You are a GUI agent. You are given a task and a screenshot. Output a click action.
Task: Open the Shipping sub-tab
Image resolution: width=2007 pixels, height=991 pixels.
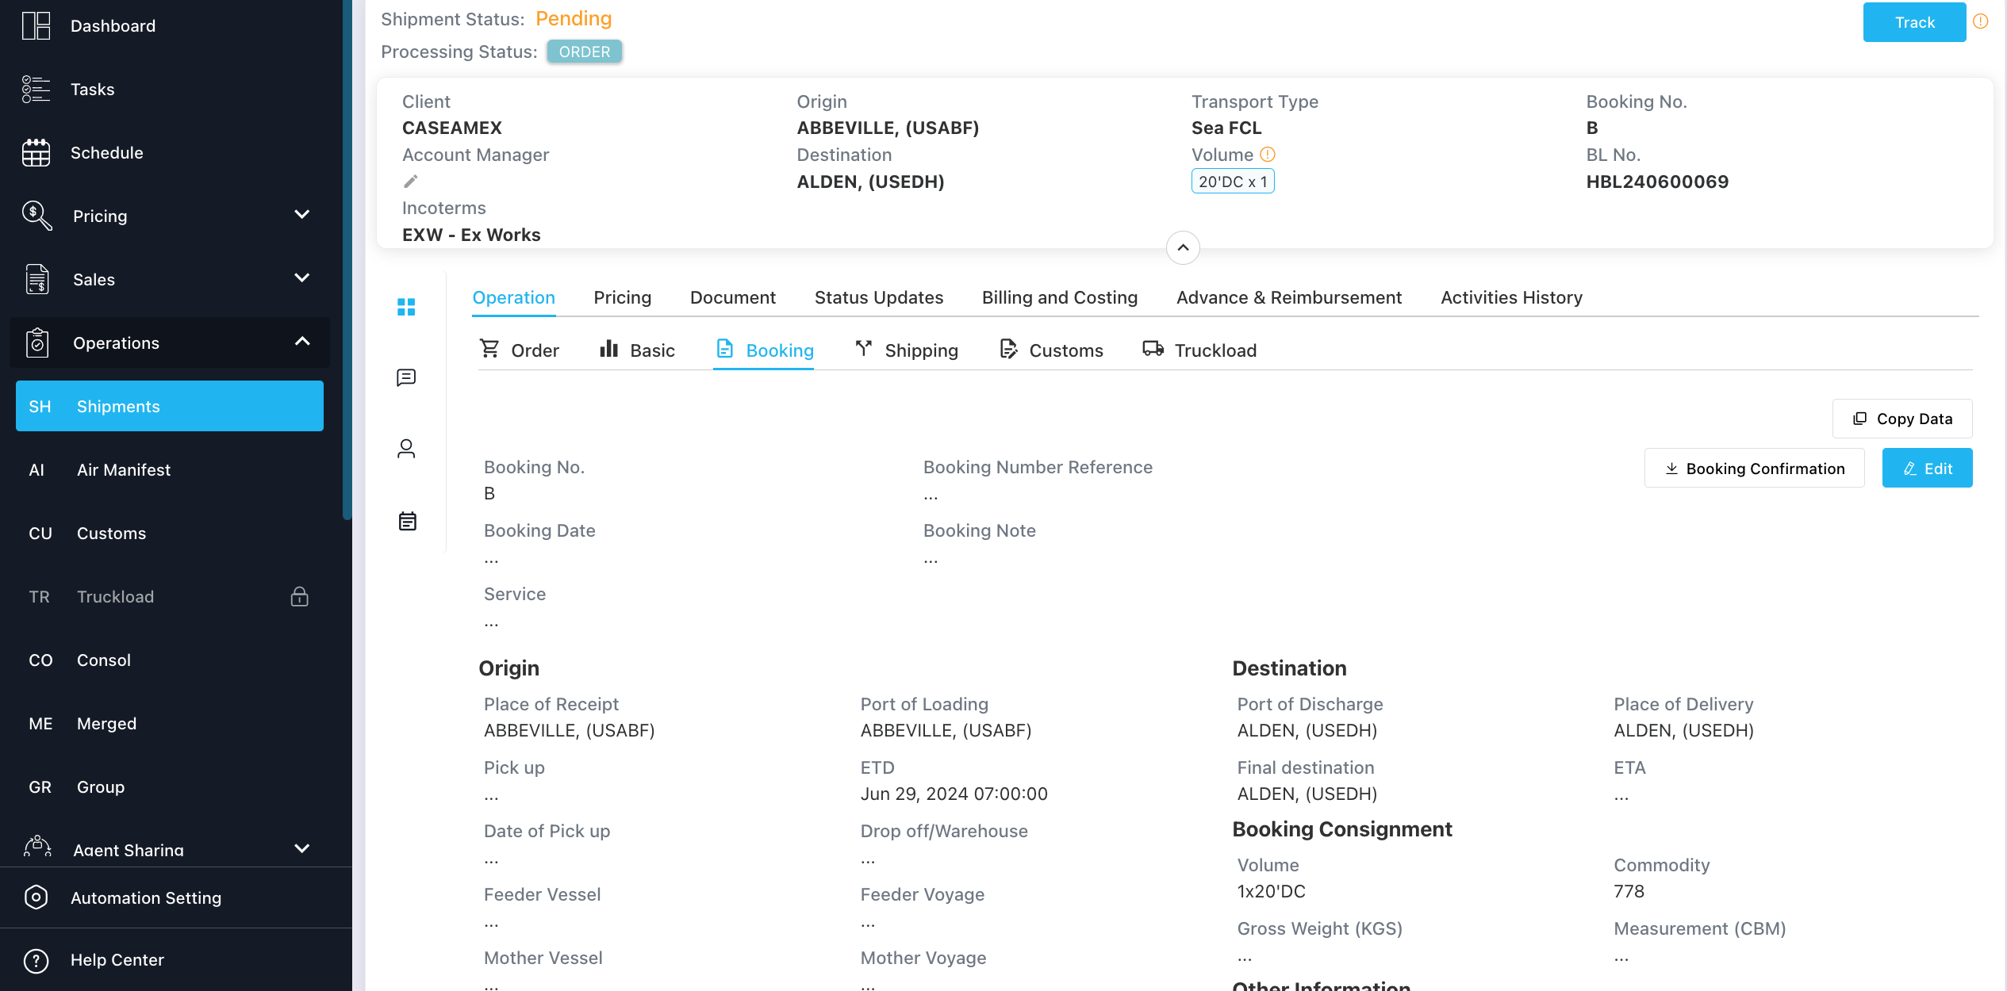pos(907,350)
